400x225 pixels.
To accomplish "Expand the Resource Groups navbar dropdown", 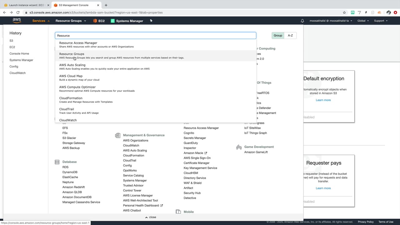I will click(x=71, y=21).
